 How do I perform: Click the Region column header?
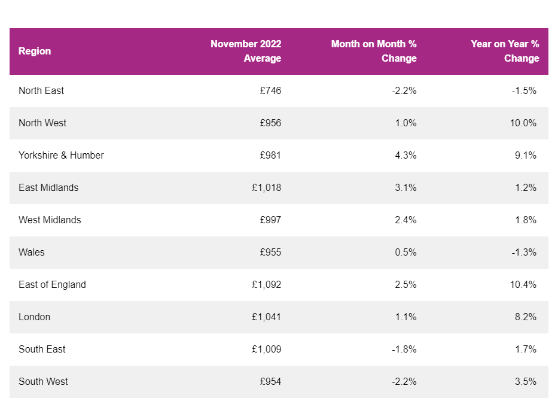click(35, 51)
